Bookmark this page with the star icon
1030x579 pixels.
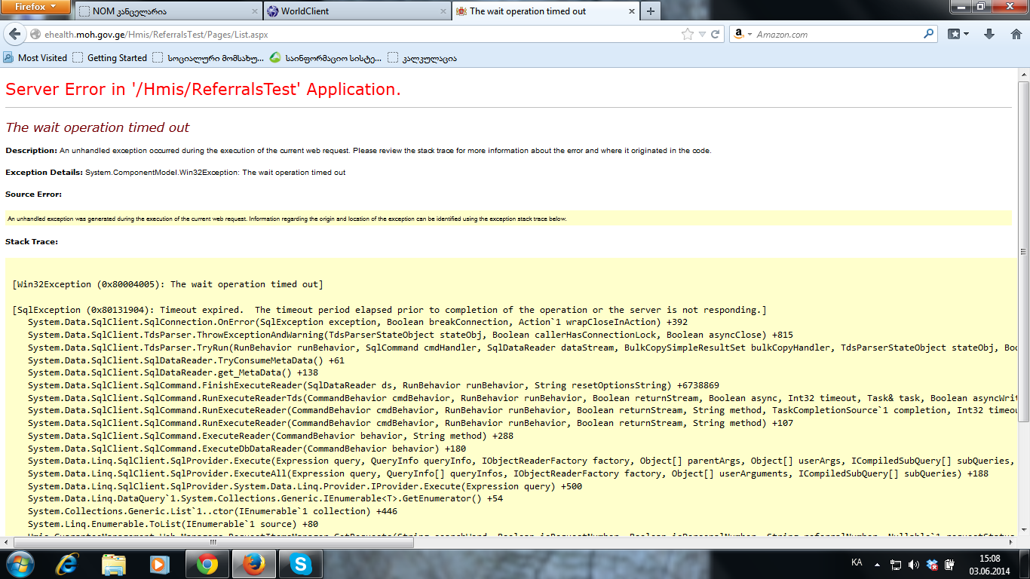coord(687,35)
